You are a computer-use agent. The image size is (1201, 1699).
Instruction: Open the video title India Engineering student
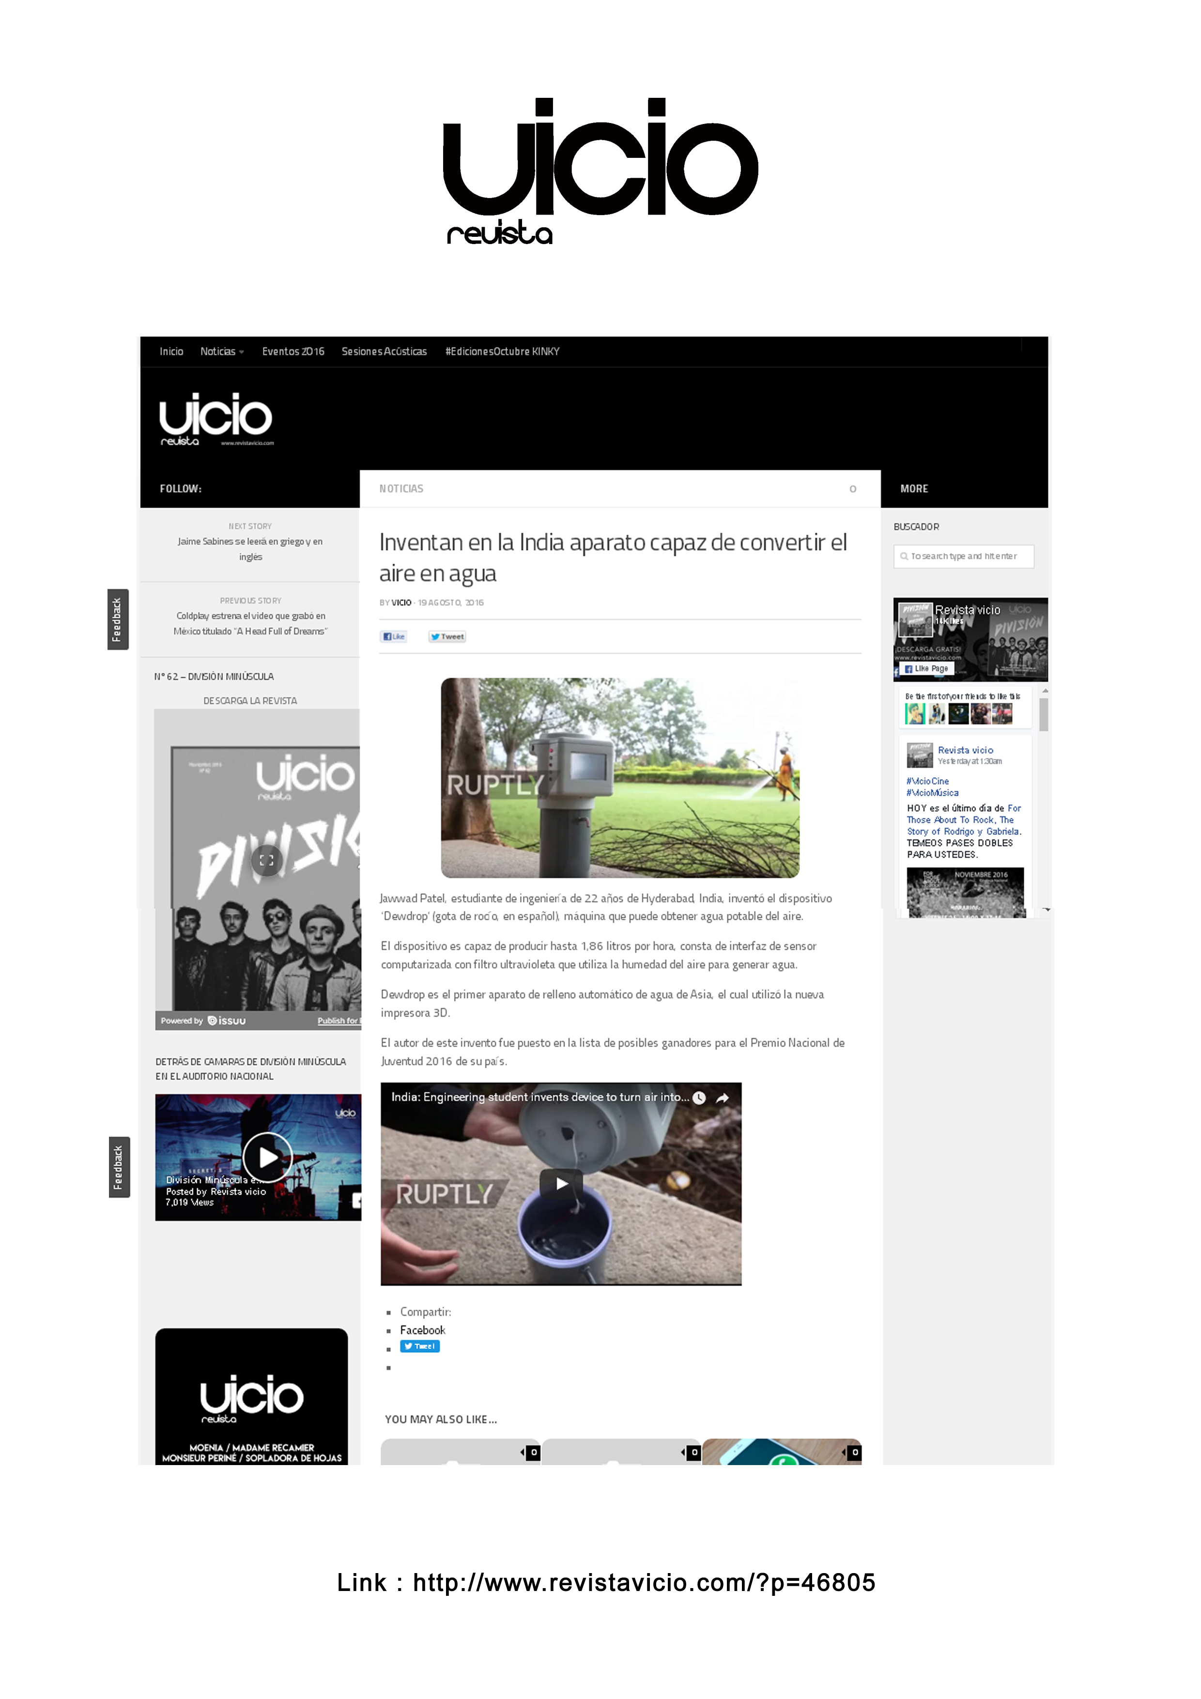pos(539,1097)
